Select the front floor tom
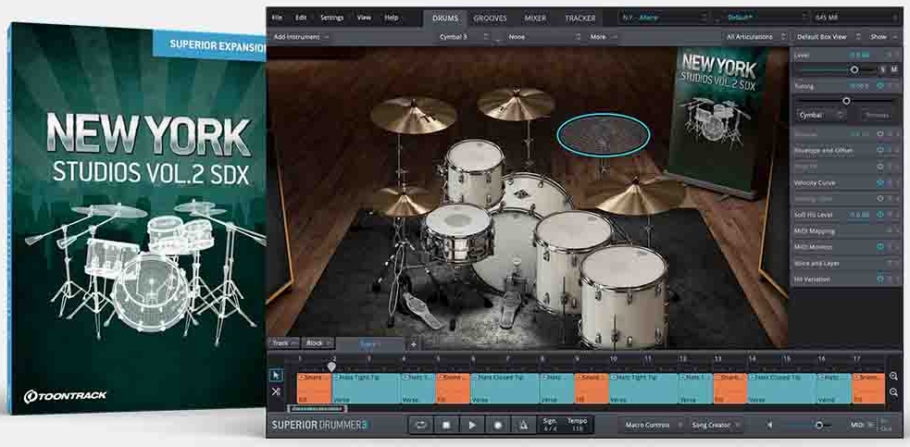910x447 pixels. [x=624, y=296]
